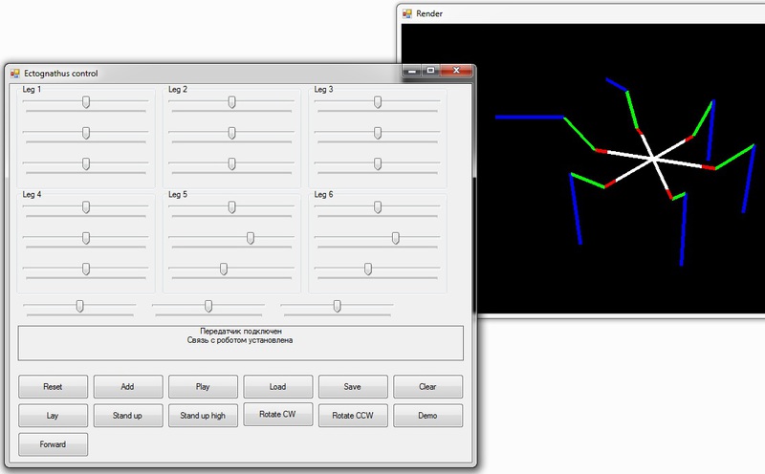Viewport: 765px width, 474px height.
Task: Make the robot Lay down
Action: click(54, 416)
